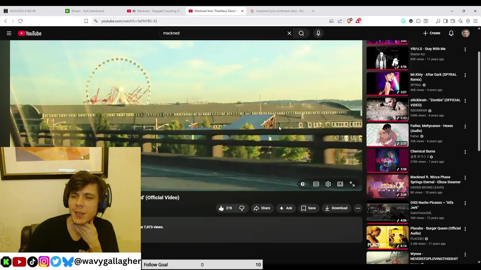481x270 pixels.
Task: Open the browser extensions puzzle icon
Action: (x=418, y=21)
